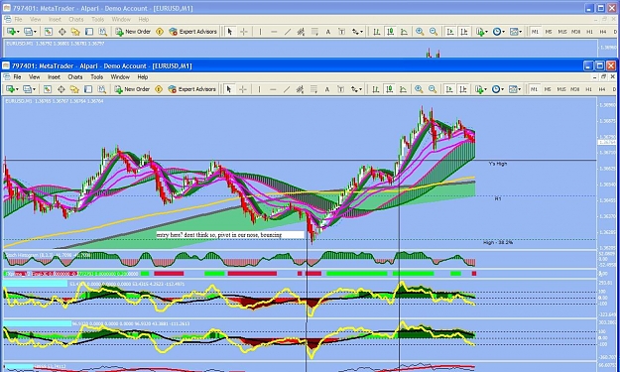Expand indicators dropdown arrow in back window
Viewport: 620px width, 372px height.
pos(487,32)
